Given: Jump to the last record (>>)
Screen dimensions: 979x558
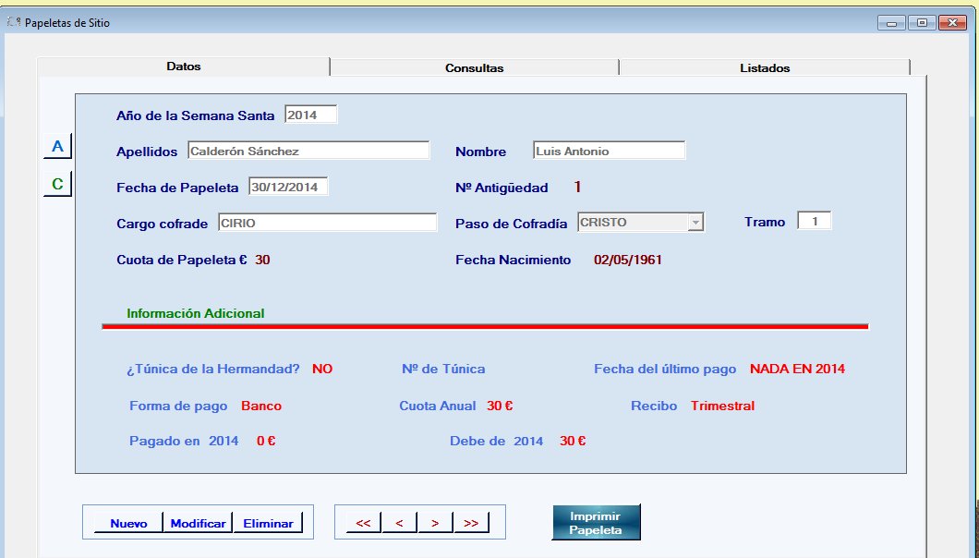Looking at the screenshot, I should coord(471,523).
